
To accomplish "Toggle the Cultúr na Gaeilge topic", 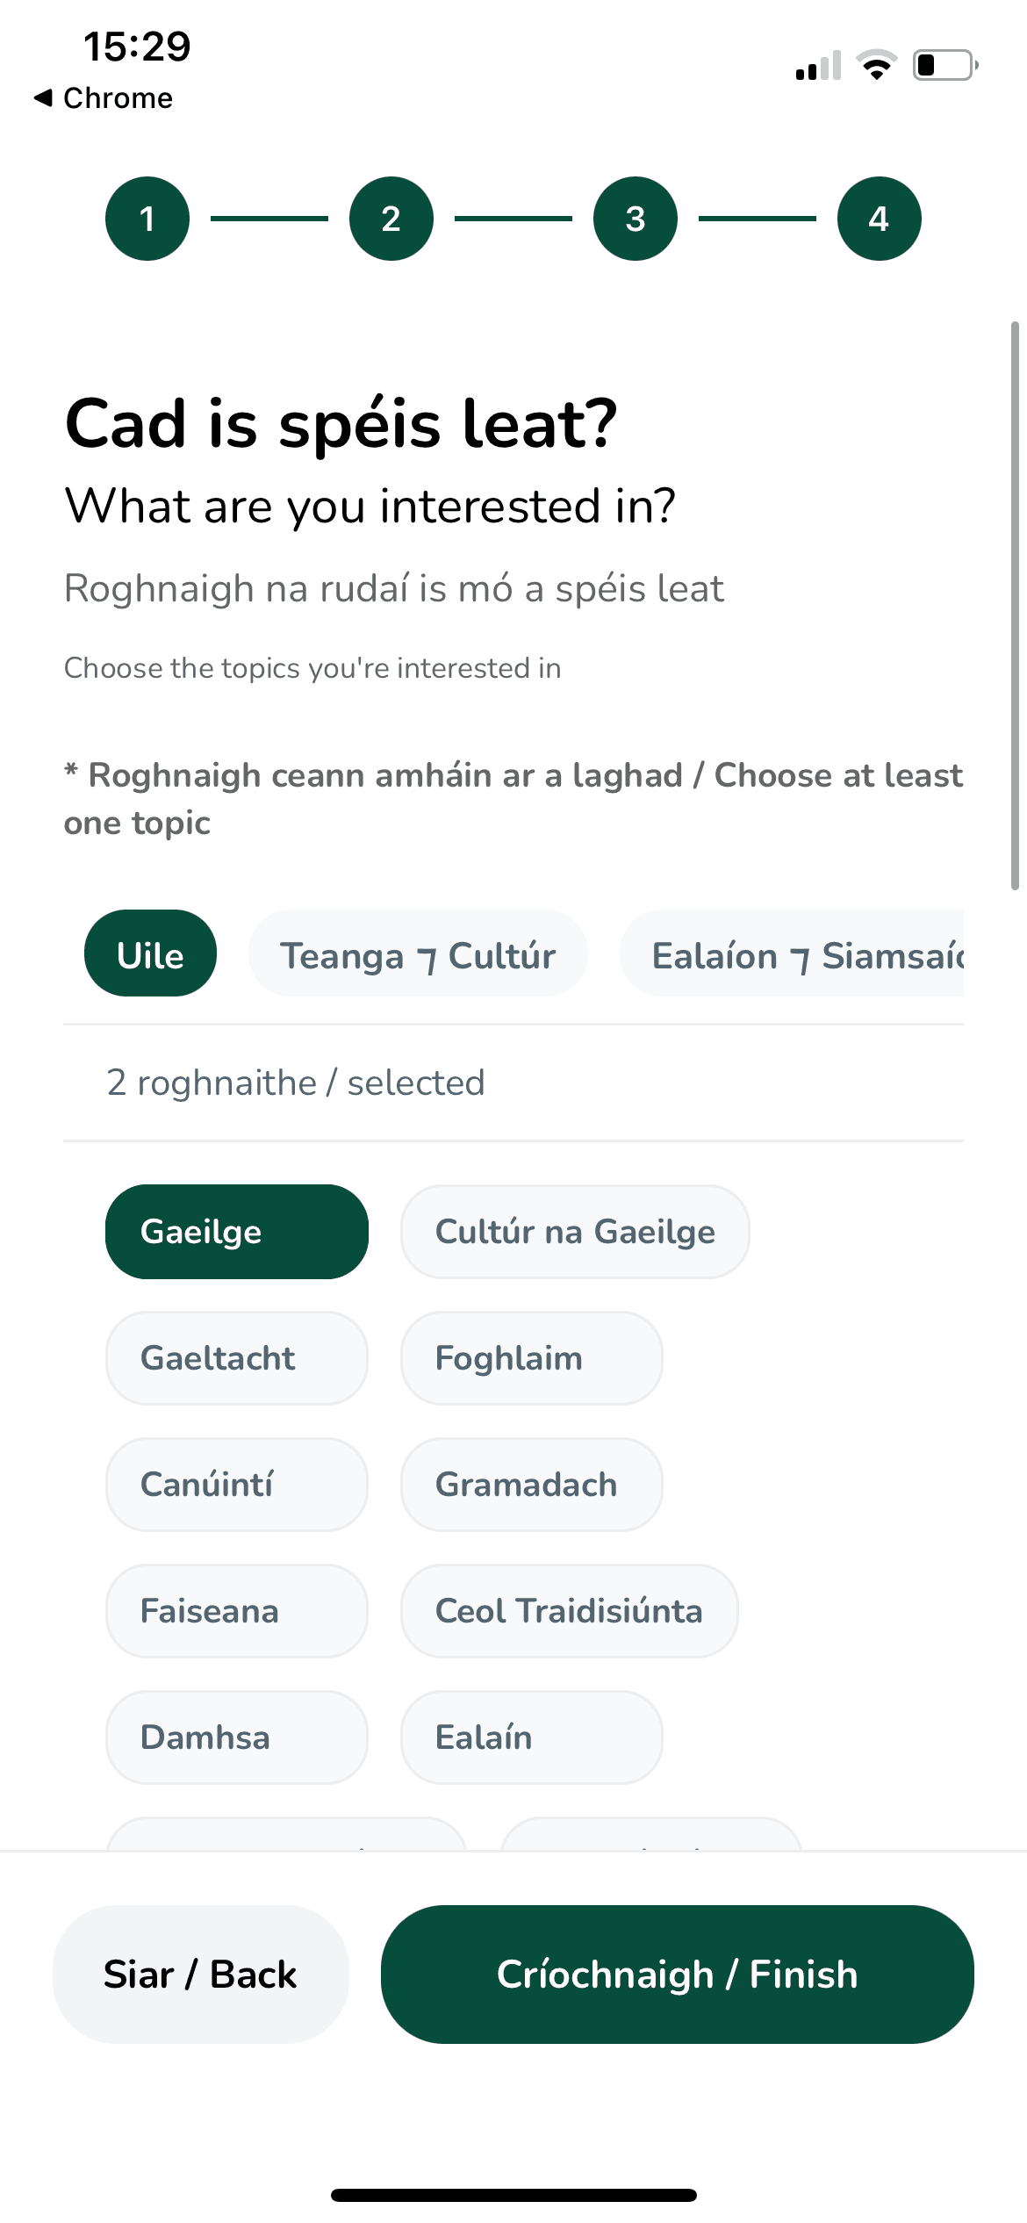I will (575, 1232).
